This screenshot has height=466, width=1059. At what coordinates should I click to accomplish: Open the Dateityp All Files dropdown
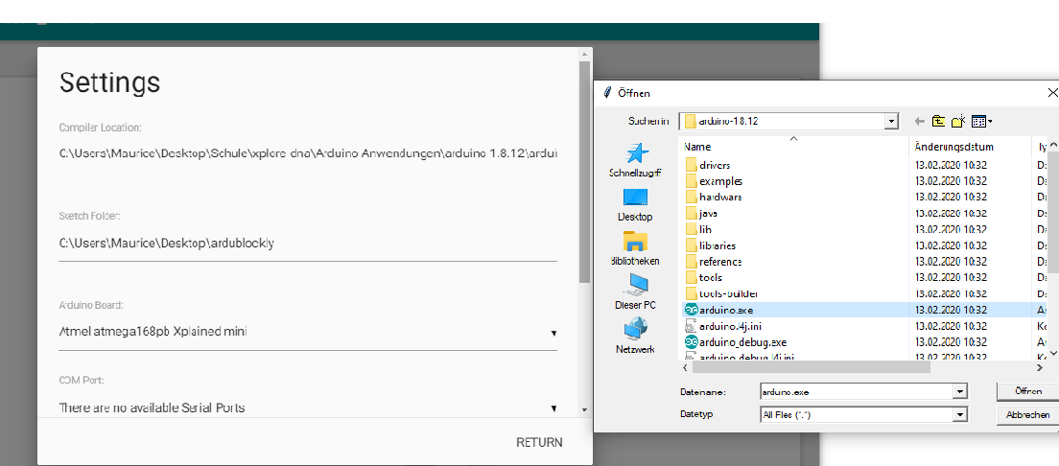959,415
